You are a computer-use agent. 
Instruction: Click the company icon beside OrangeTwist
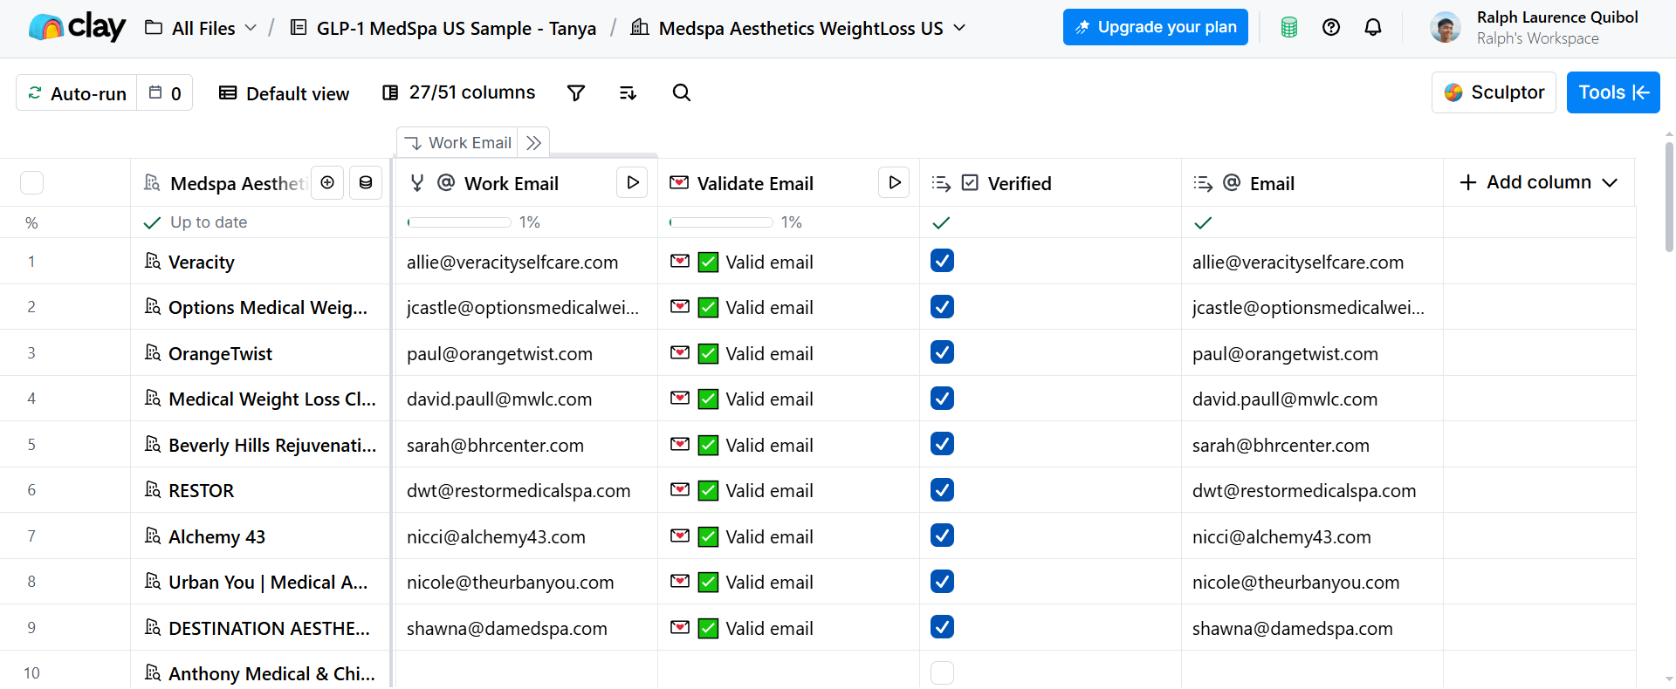pyautogui.click(x=153, y=352)
